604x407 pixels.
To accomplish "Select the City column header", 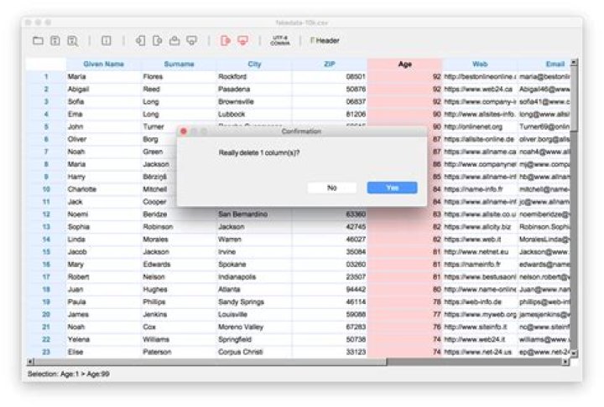I will 254,64.
